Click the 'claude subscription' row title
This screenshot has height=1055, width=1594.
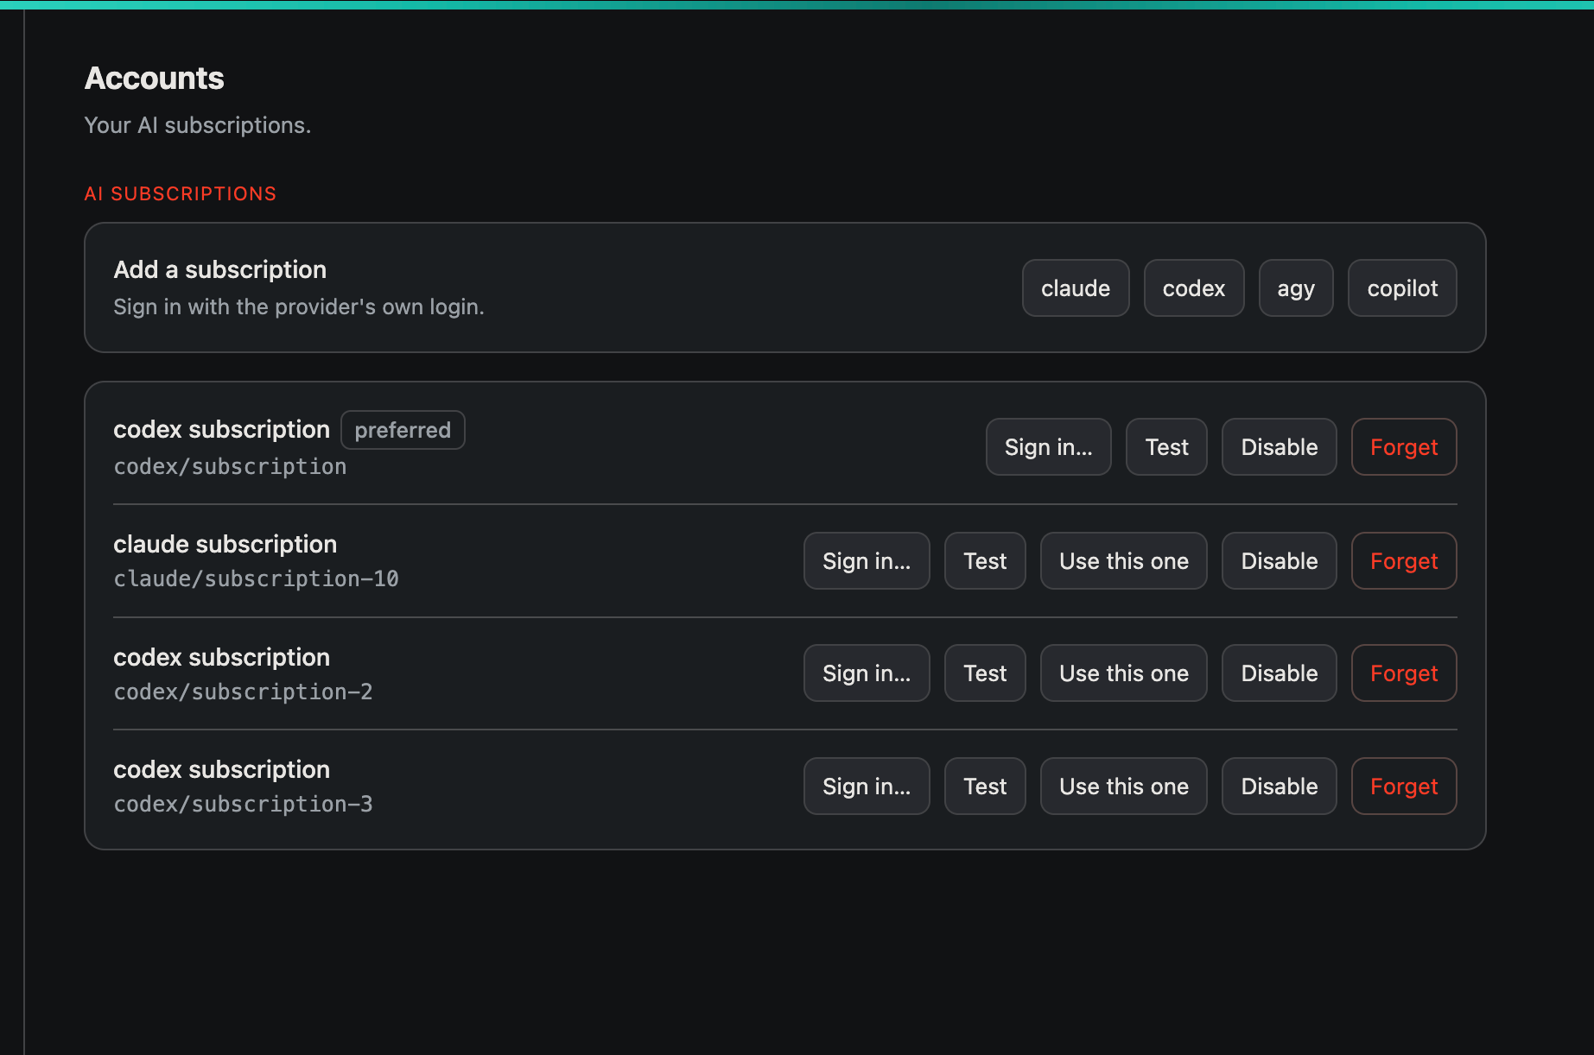pos(225,544)
